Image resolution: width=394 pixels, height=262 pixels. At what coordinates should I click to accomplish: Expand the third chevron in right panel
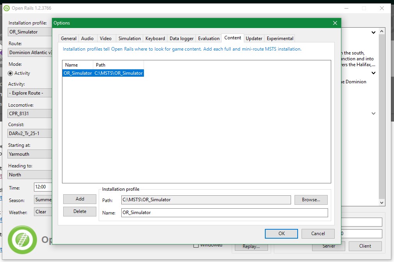tap(373, 114)
